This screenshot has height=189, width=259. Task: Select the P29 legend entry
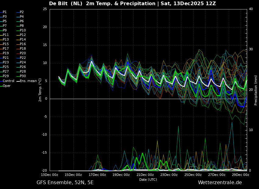(x=6, y=76)
